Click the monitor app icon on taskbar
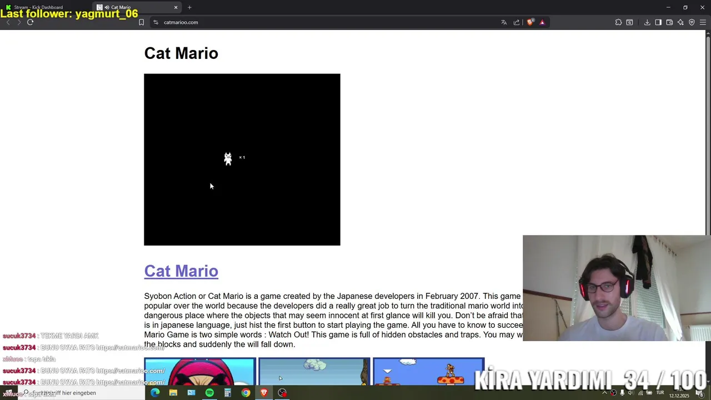 191,393
